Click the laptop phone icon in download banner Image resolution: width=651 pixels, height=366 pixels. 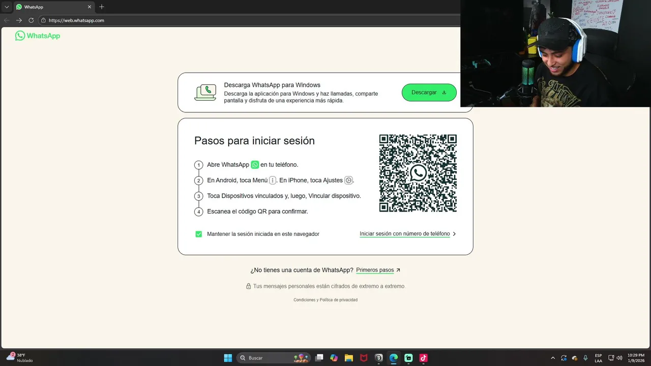[205, 93]
